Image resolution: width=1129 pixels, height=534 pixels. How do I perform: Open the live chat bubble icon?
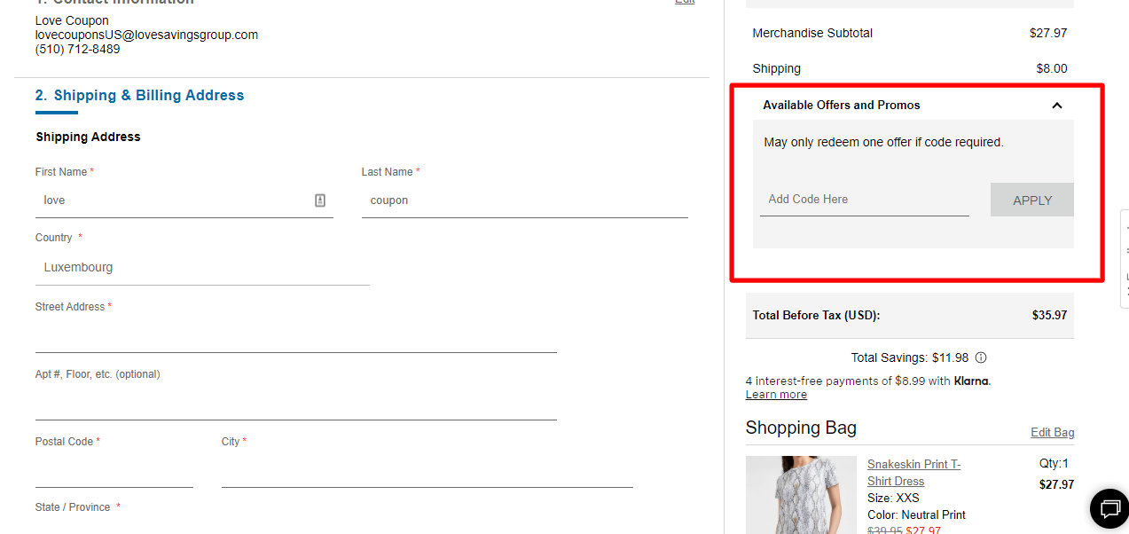click(x=1109, y=508)
